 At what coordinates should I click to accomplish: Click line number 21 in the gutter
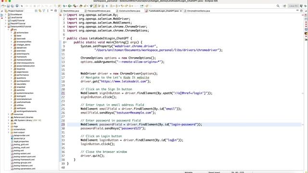pos(63,93)
